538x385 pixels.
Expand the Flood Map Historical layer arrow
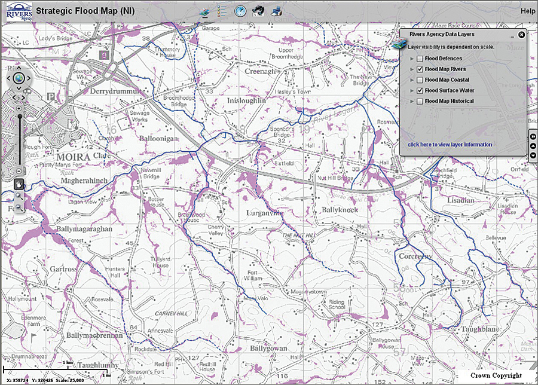[x=412, y=102]
